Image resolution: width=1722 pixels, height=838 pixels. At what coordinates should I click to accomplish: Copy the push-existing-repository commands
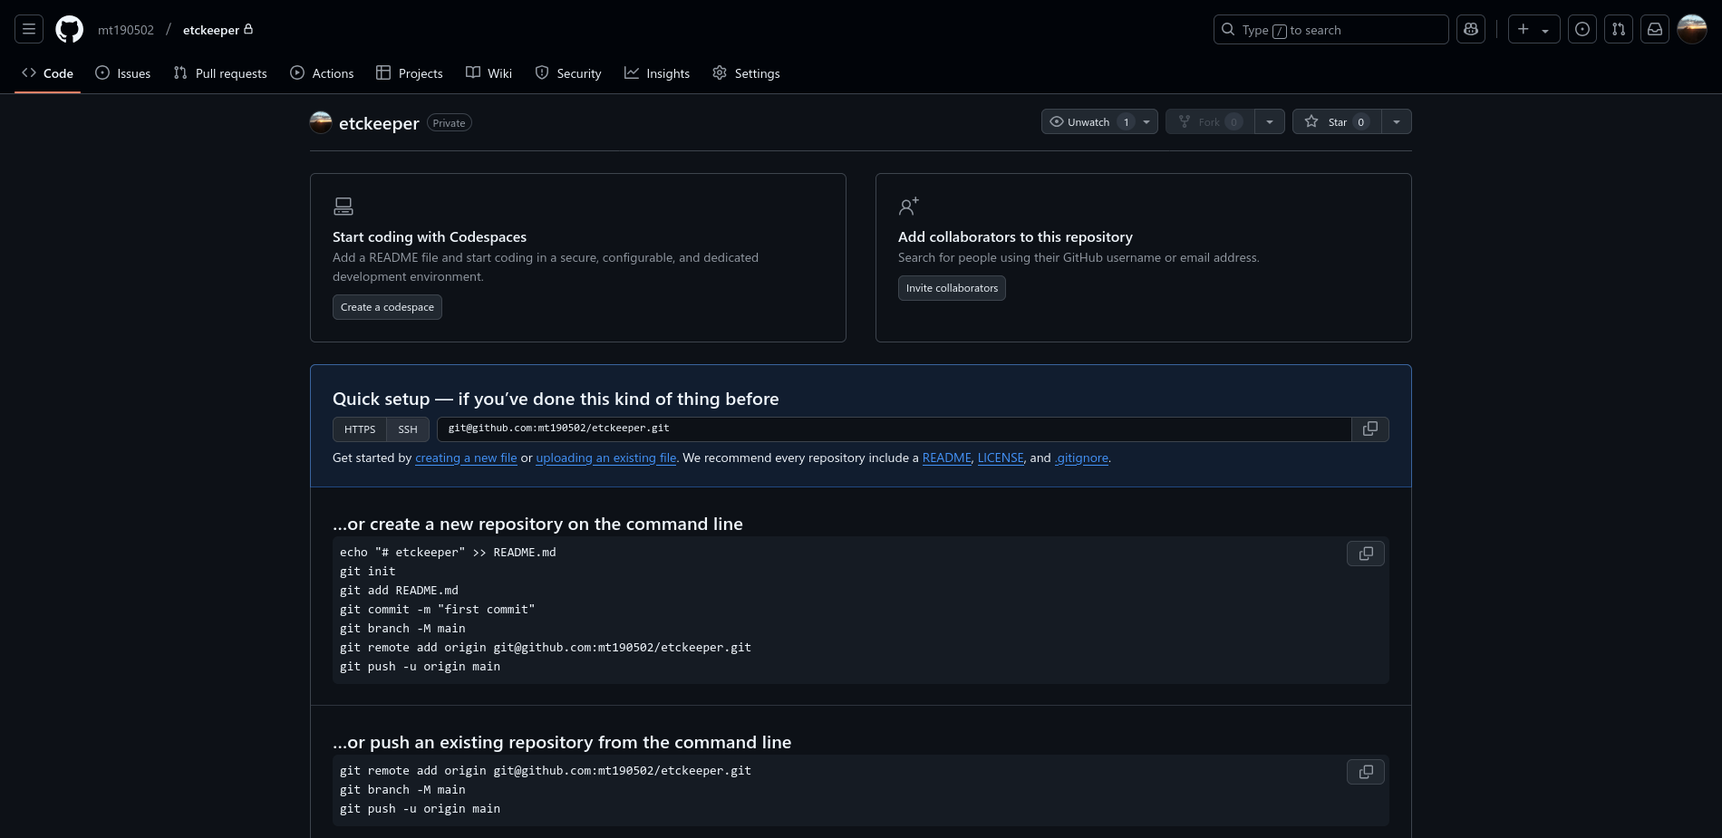tap(1366, 772)
